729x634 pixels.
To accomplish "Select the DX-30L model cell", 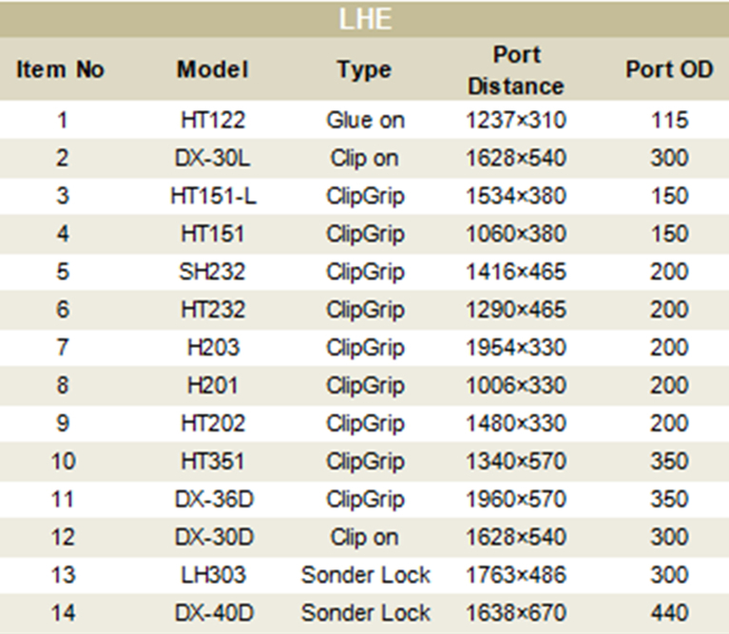I will [213, 159].
